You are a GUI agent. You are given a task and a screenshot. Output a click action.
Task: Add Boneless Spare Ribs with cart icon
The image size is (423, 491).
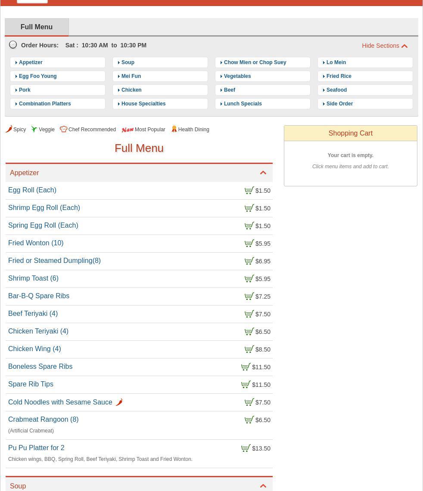(246, 367)
